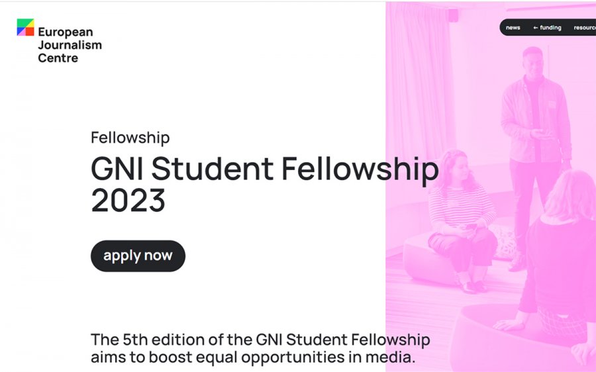Select the Fellowship category label
596x372 pixels.
point(130,138)
